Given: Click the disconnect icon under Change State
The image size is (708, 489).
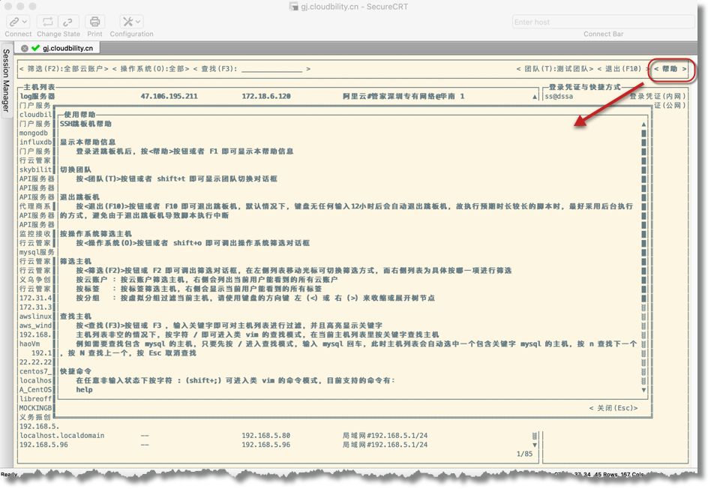Looking at the screenshot, I should click(x=68, y=22).
